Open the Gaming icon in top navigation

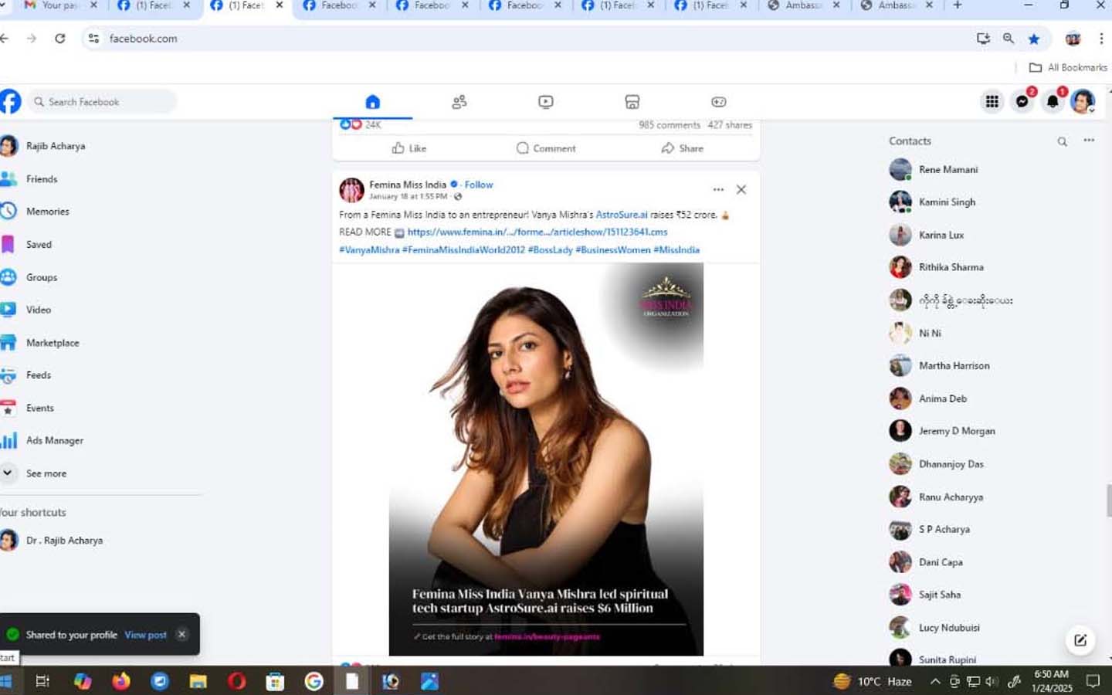719,102
